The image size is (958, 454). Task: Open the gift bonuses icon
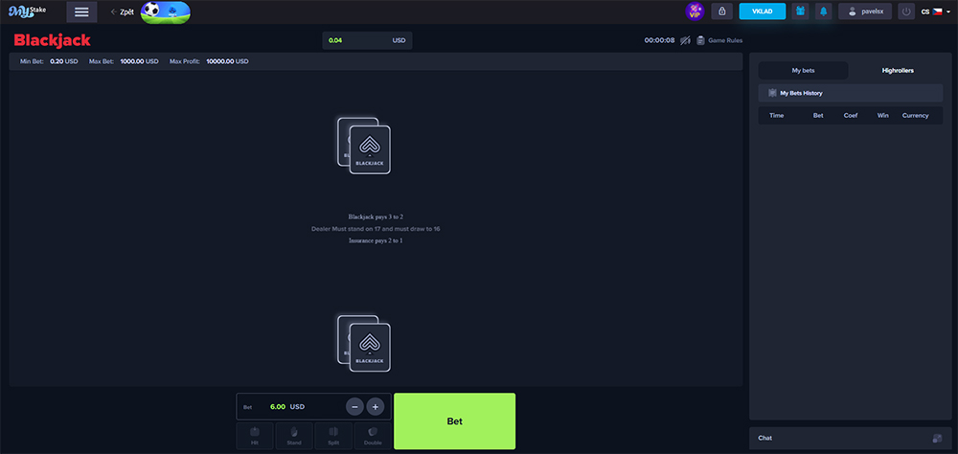800,11
